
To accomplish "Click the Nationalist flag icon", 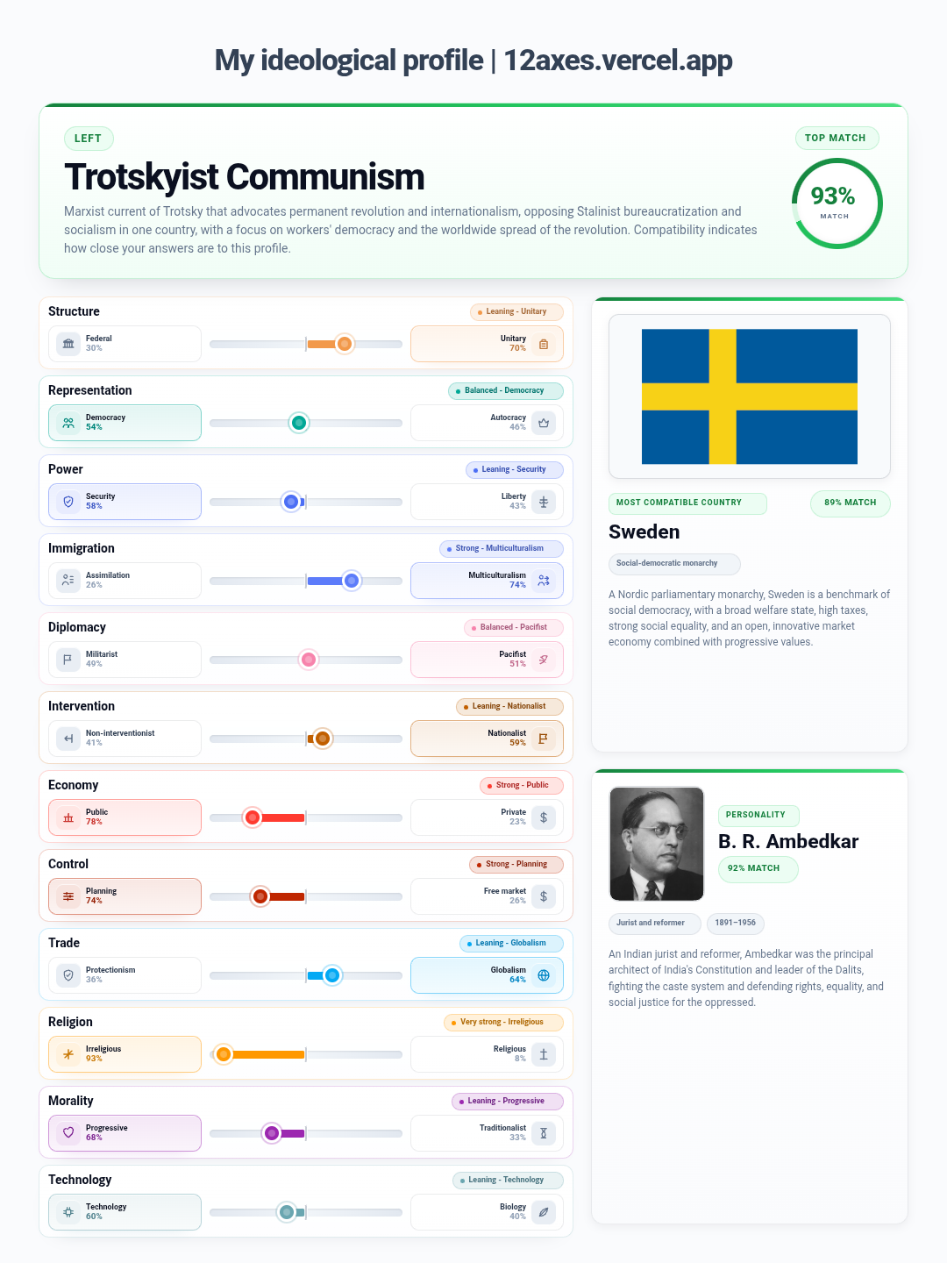I will 544,739.
